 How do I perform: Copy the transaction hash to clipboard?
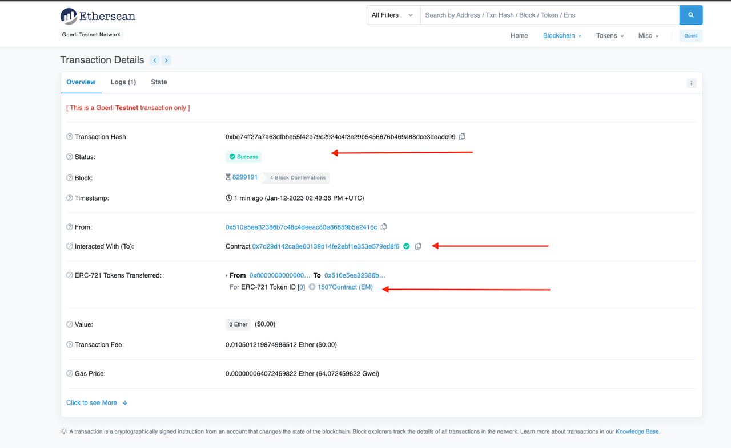click(463, 137)
